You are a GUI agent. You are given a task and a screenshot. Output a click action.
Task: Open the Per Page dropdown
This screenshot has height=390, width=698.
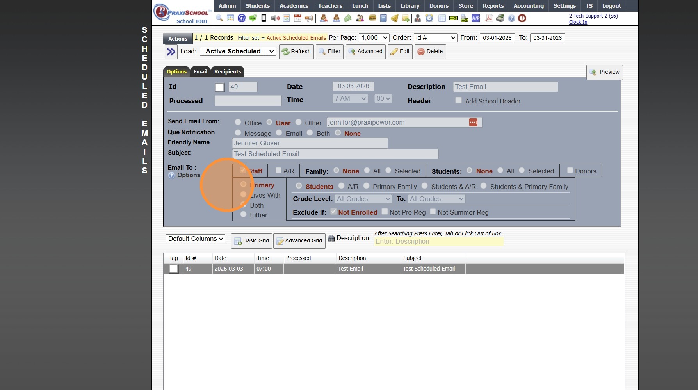[374, 38]
